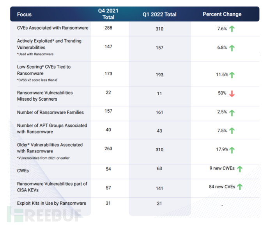Select the Q1 2022 Total column header
Screen dimensions: 269x225
pos(159,14)
